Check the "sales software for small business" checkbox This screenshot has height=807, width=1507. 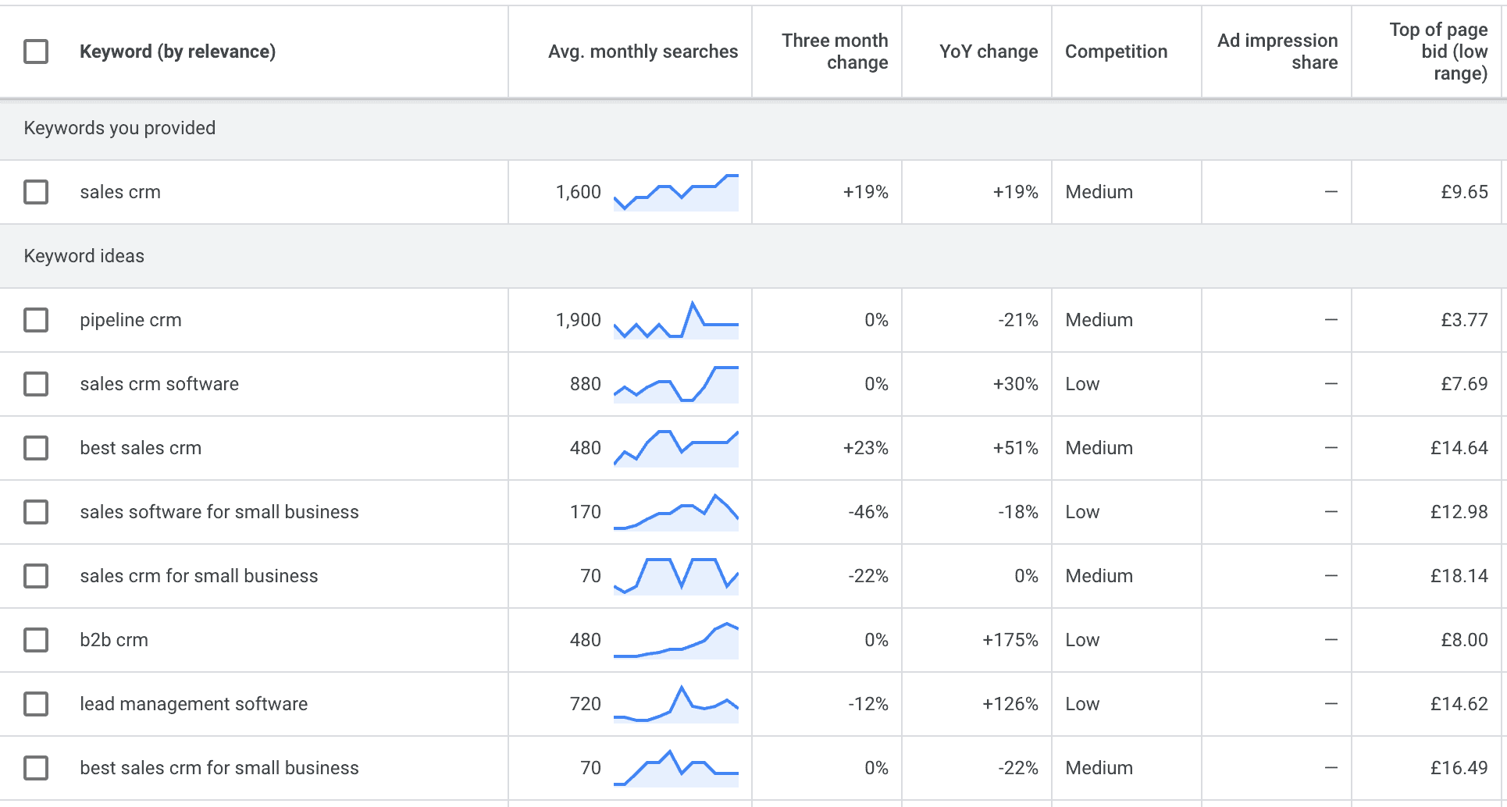click(36, 512)
